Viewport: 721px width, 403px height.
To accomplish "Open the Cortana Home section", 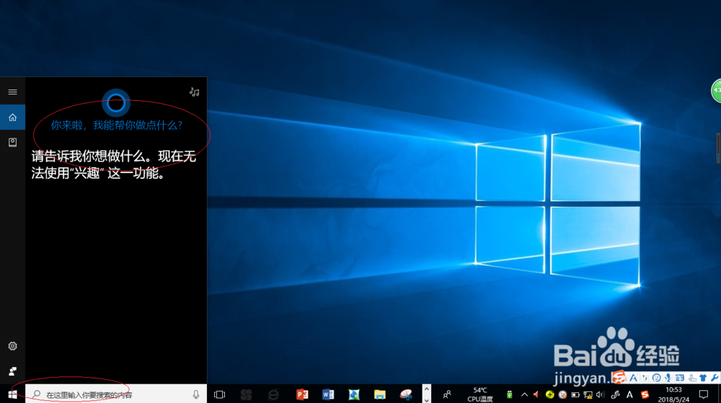I will pyautogui.click(x=12, y=118).
